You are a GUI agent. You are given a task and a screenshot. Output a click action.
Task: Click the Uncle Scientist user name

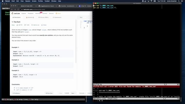click(172, 1)
